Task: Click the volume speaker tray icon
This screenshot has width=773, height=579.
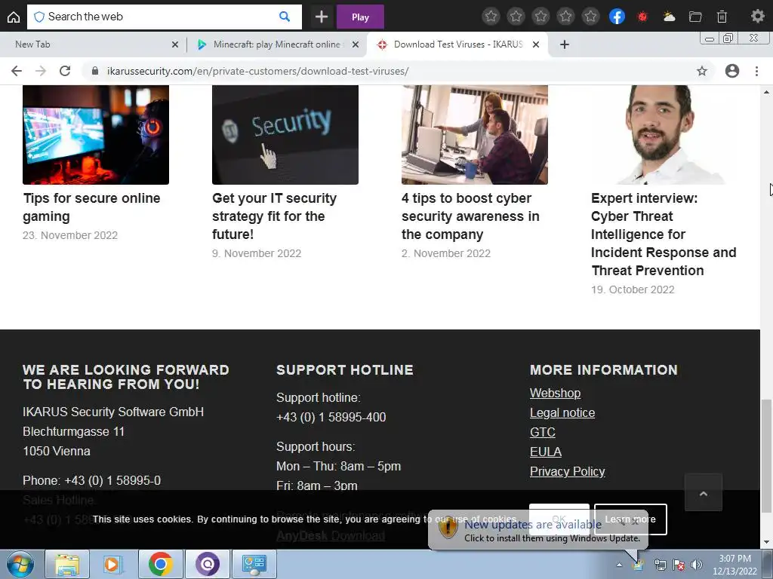Action: (696, 565)
